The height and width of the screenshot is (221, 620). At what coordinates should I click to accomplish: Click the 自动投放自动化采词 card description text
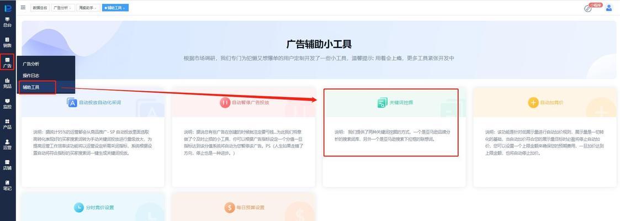click(93, 143)
